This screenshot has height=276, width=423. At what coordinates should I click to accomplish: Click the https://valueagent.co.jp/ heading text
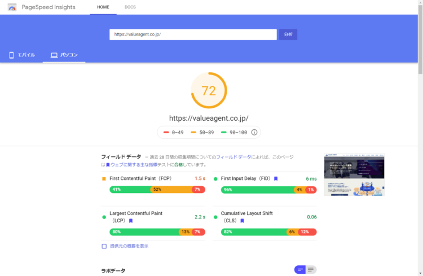pos(209,119)
